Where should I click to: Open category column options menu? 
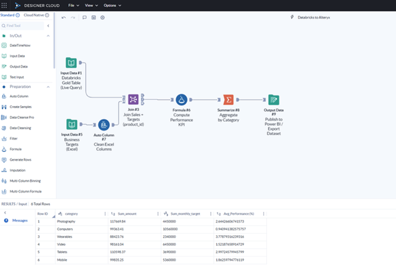point(105,214)
